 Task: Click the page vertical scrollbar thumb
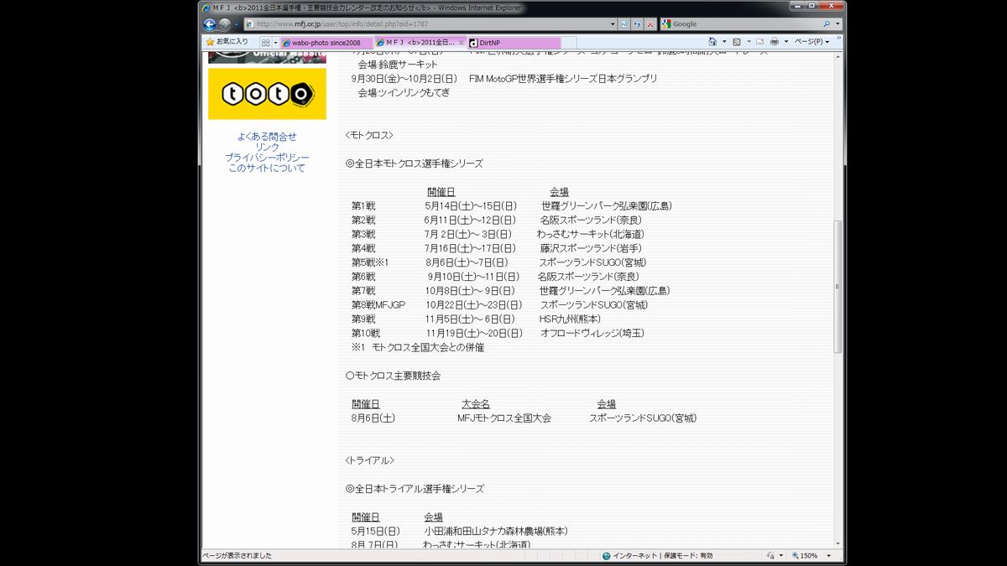[837, 287]
